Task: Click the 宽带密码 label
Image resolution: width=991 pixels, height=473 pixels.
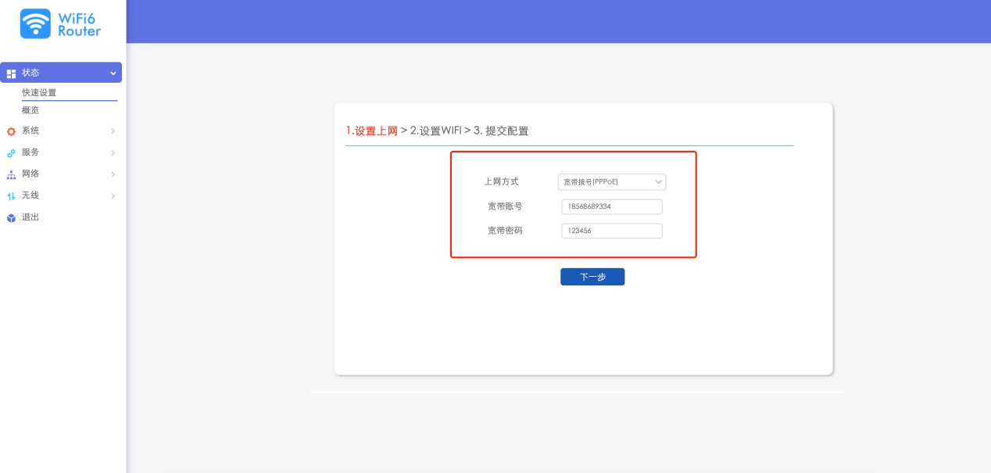Action: point(505,231)
